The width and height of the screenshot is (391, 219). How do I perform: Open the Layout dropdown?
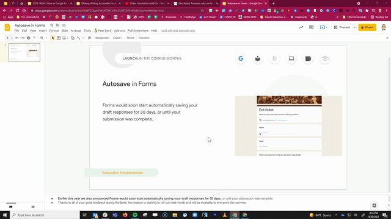[117, 38]
